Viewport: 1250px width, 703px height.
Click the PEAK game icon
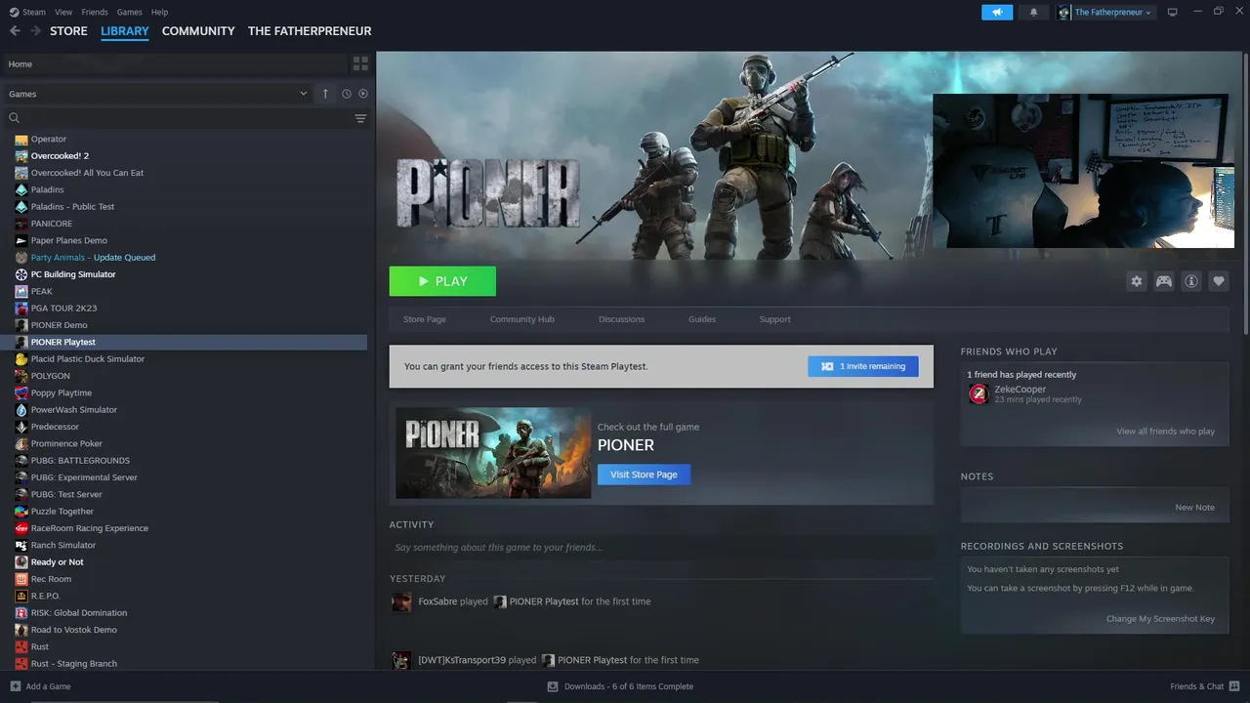[21, 291]
